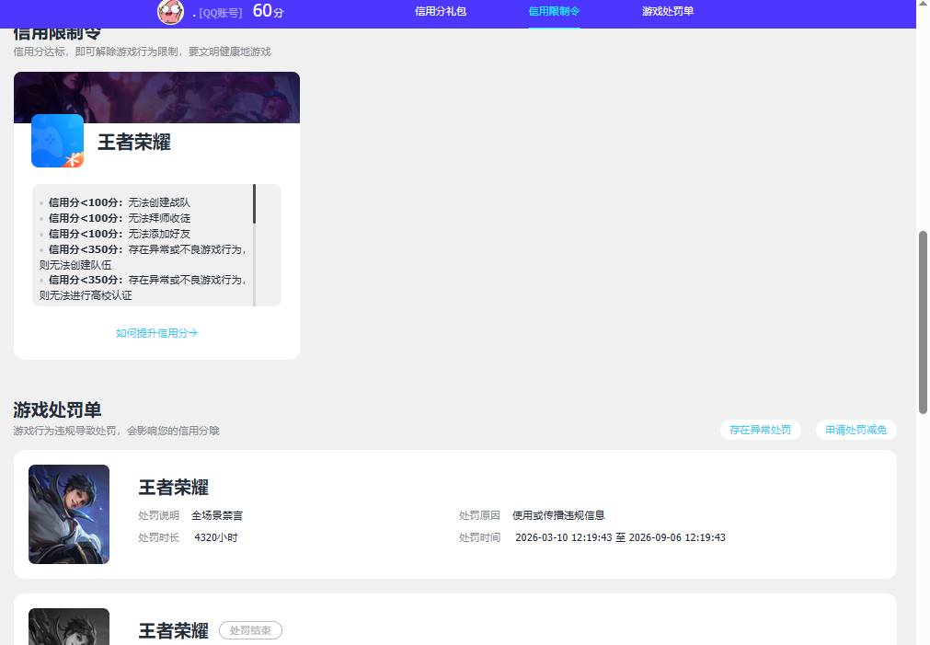Screen dimensions: 930x645
Task: Click the 无法创建战队 restriction row
Action: point(120,202)
